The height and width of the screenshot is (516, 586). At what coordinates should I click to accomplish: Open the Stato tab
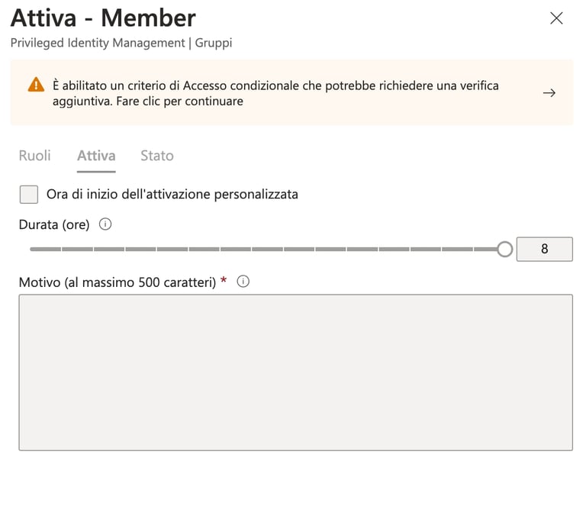(157, 156)
